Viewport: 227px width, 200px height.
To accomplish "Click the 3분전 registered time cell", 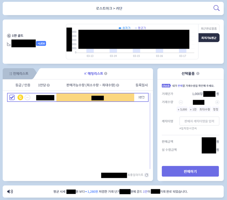I will pyautogui.click(x=141, y=97).
